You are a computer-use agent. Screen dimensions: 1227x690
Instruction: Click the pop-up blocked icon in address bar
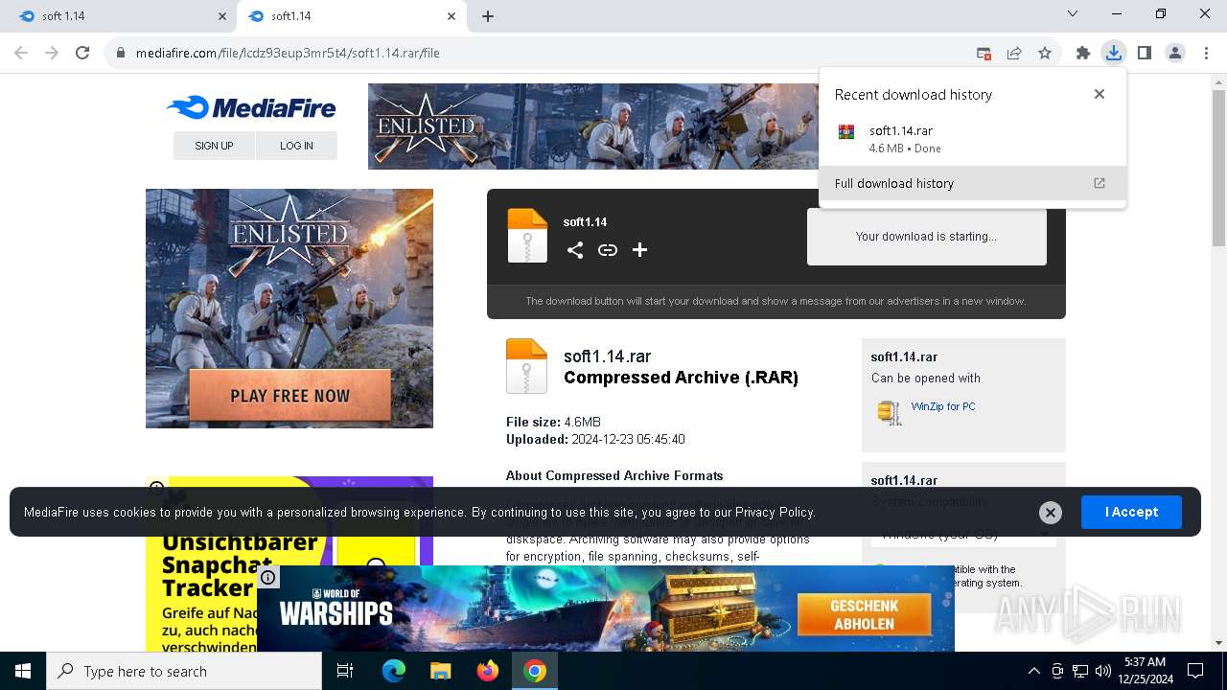point(984,53)
